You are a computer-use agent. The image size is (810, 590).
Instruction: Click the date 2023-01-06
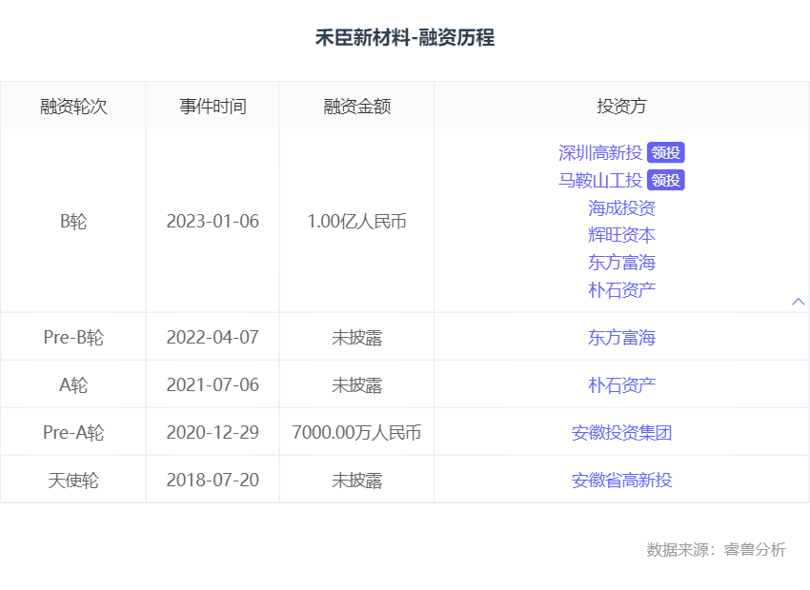pos(213,221)
